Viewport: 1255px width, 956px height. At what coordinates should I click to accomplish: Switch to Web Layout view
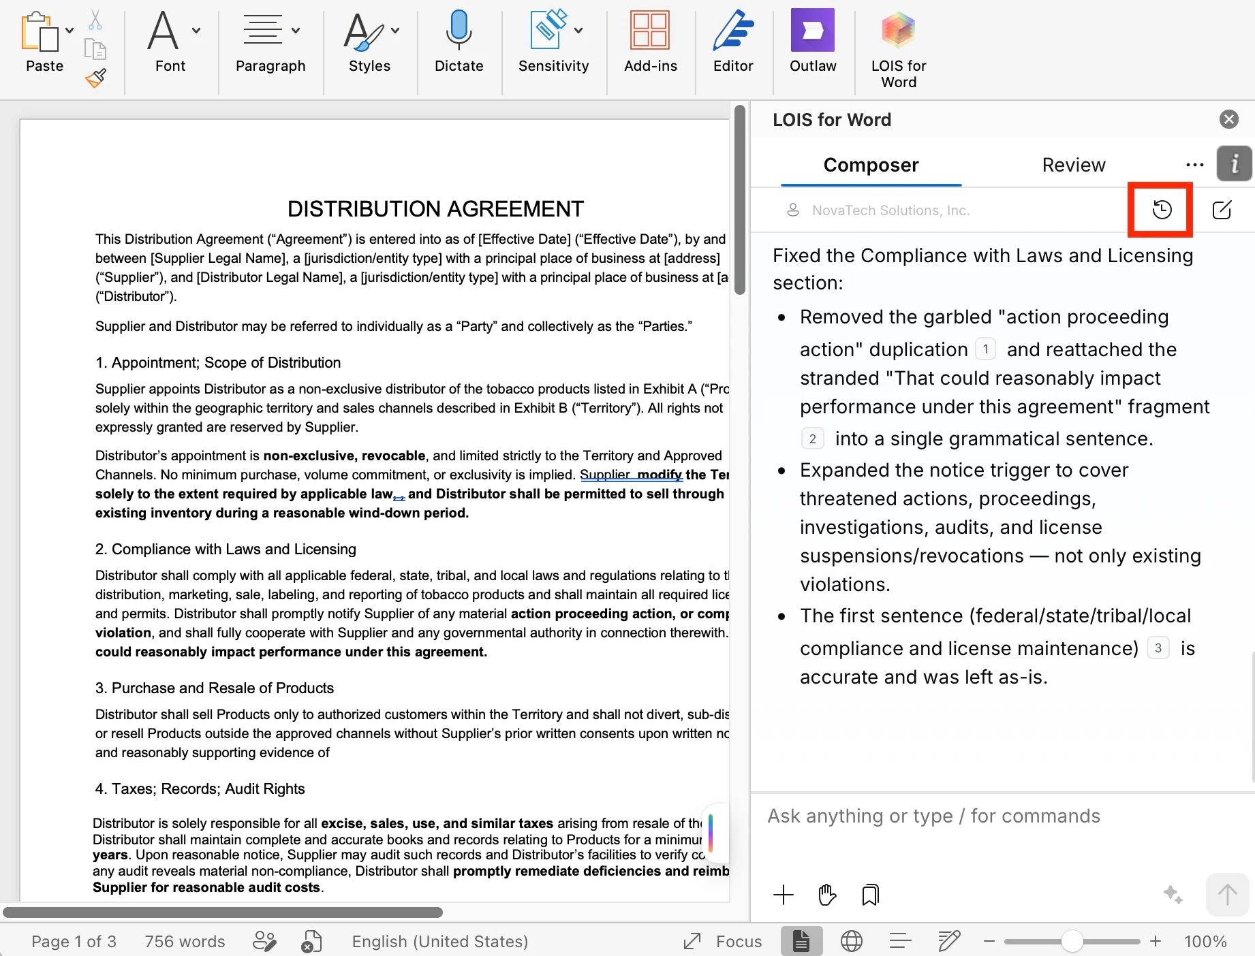pyautogui.click(x=851, y=941)
